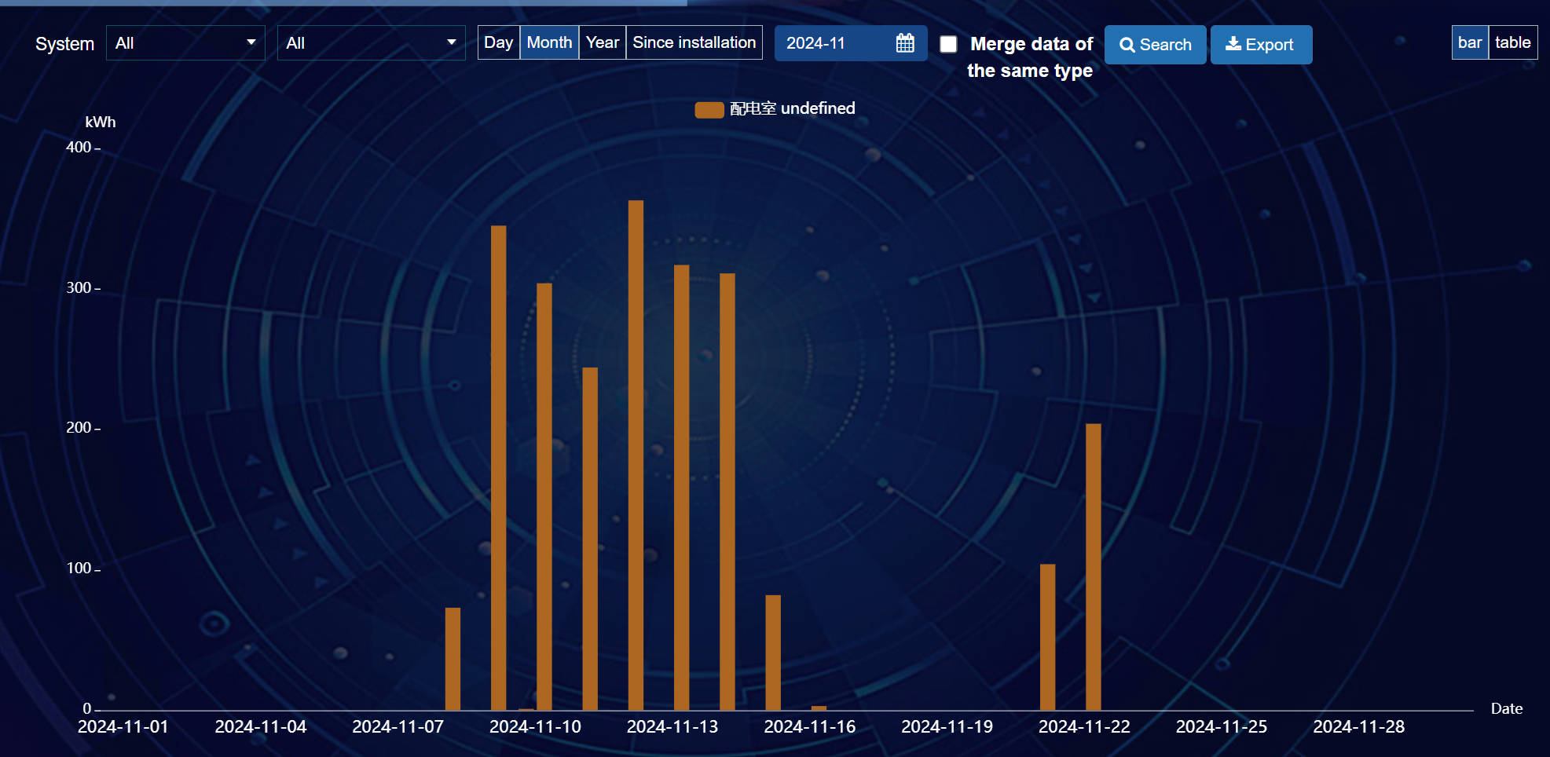Switch display to table view

(1513, 42)
